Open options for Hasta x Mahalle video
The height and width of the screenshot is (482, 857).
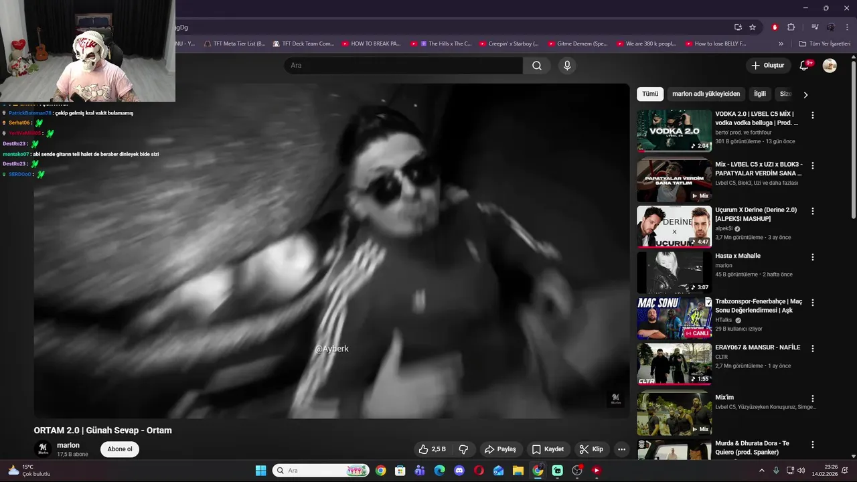pyautogui.click(x=813, y=257)
